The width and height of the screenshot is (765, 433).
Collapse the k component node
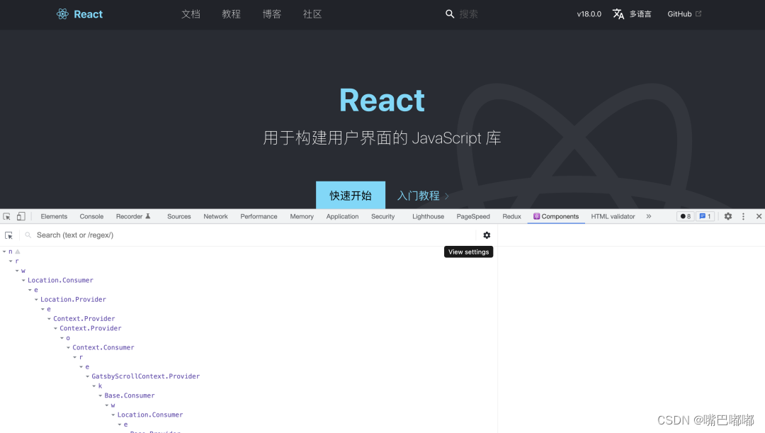93,386
